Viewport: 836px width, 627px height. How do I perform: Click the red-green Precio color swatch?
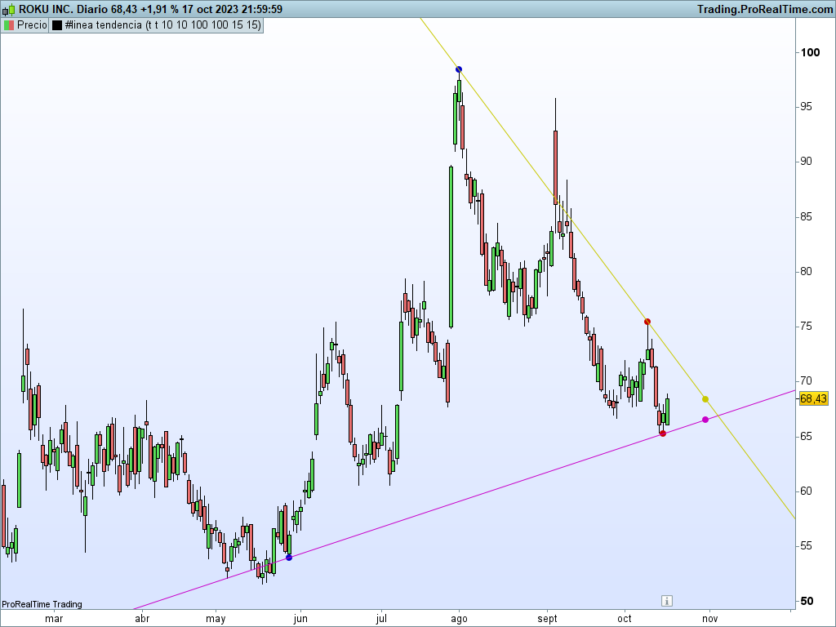click(x=8, y=25)
